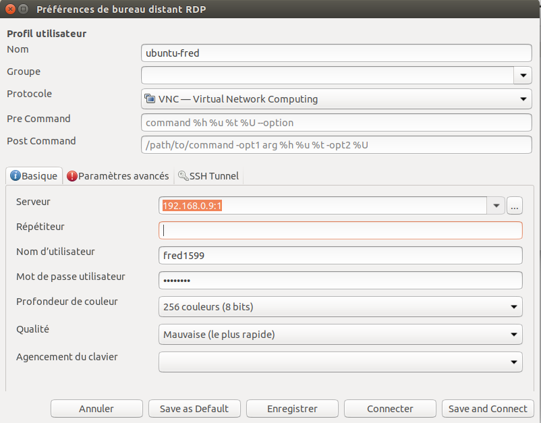
Task: Click the key icon on SSH Tunnel tab
Action: pyautogui.click(x=182, y=176)
